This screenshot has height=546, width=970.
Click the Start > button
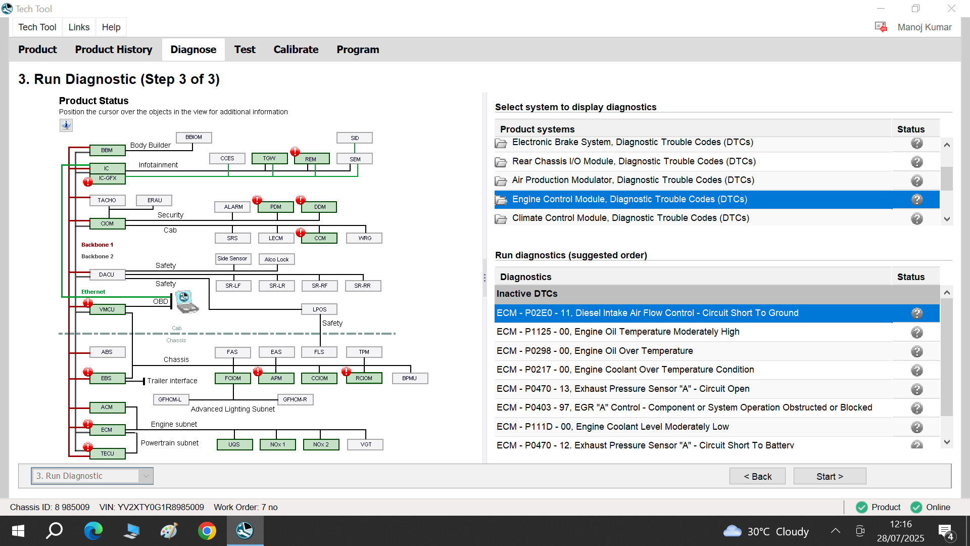[x=830, y=476]
